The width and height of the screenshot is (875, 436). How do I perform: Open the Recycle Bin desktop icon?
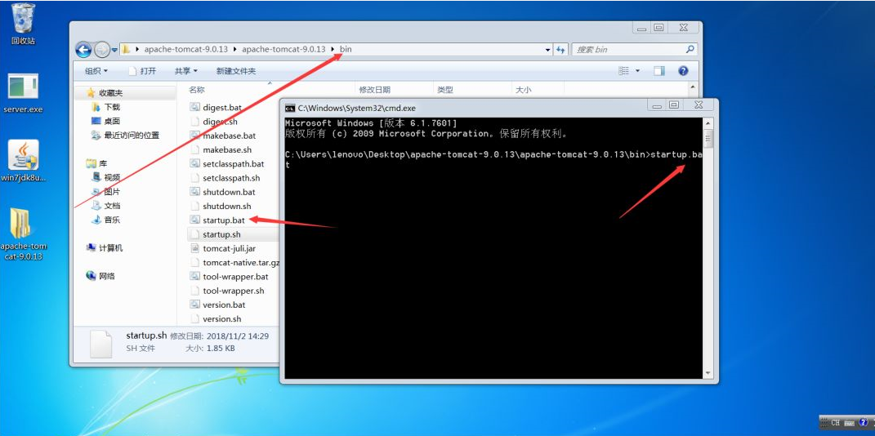(23, 24)
